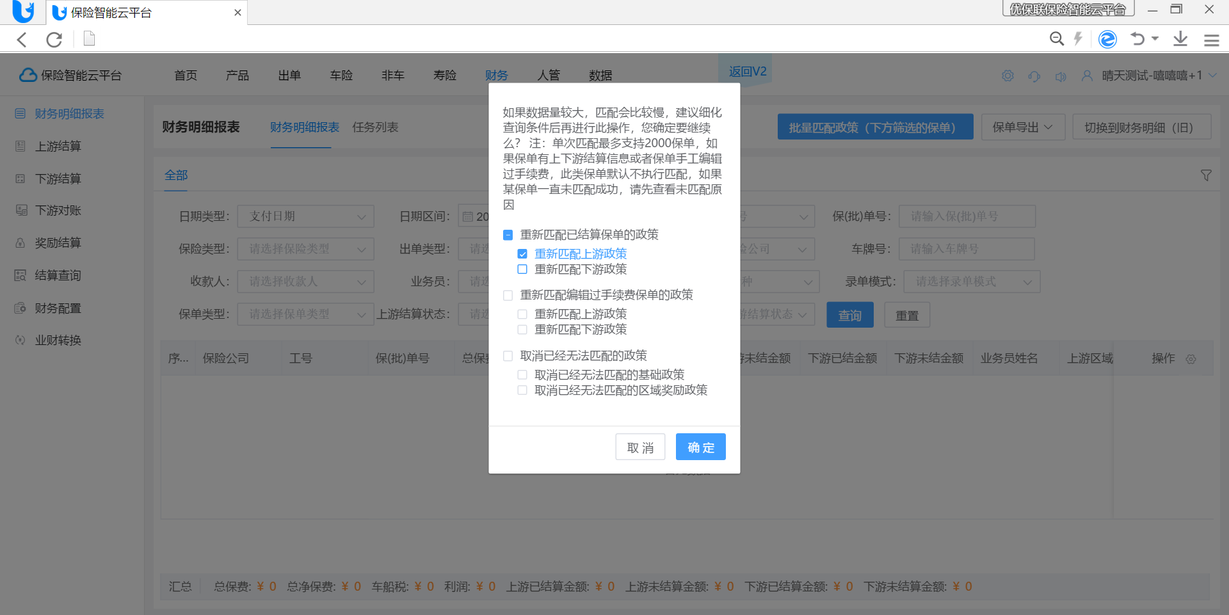Click the 下游结算 sidebar icon

20,179
